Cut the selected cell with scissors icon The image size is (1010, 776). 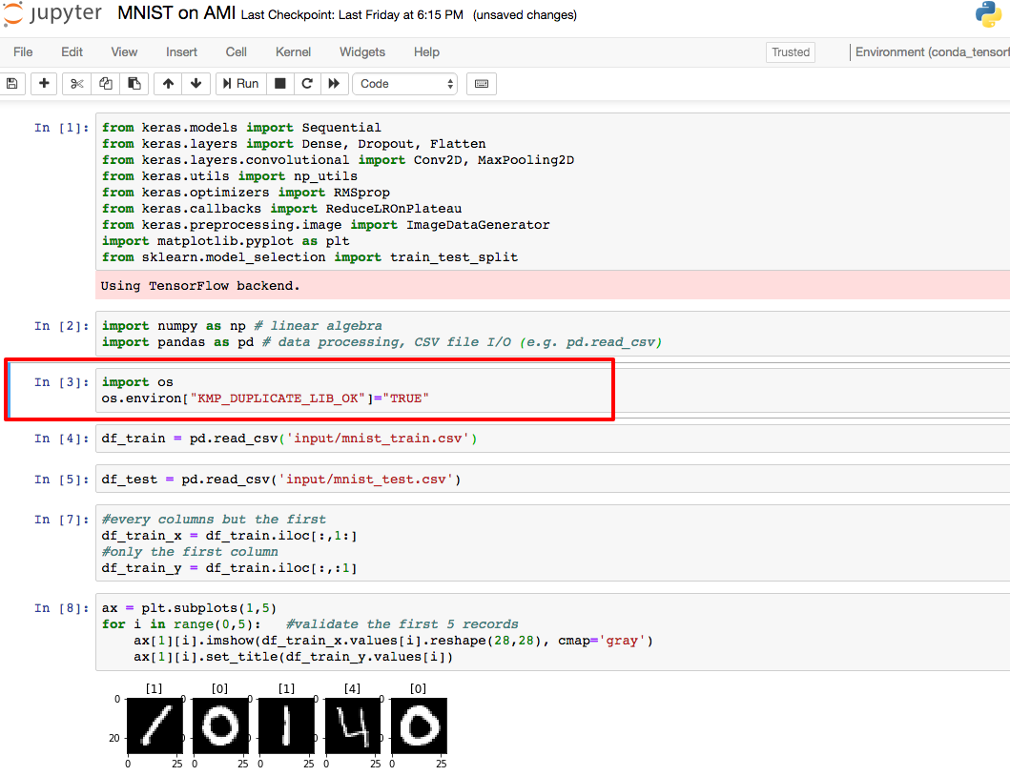[x=75, y=84]
